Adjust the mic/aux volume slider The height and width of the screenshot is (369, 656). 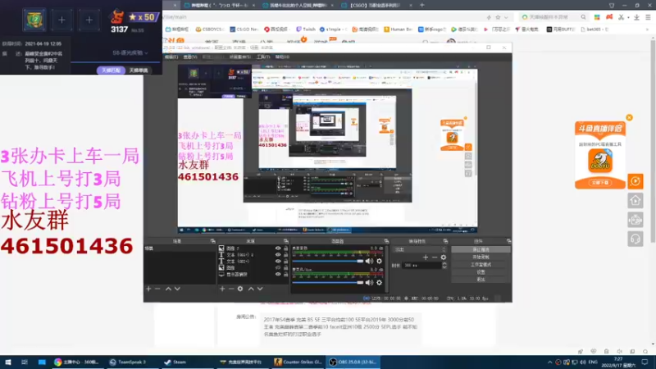point(327,283)
